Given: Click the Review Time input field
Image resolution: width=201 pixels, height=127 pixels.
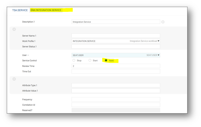Looking at the screenshot, I should pos(116,66).
